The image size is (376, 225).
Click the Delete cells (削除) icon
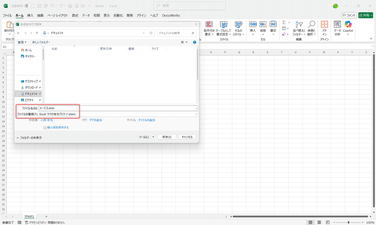(263, 24)
